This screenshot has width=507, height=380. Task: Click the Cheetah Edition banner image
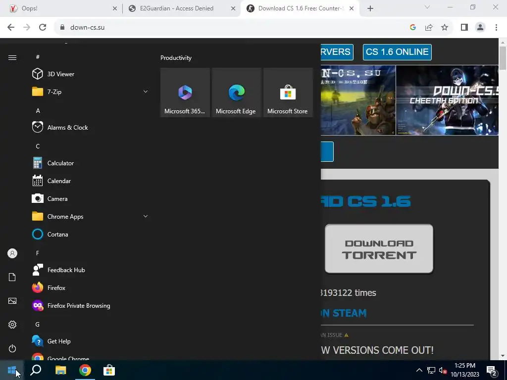point(447,100)
